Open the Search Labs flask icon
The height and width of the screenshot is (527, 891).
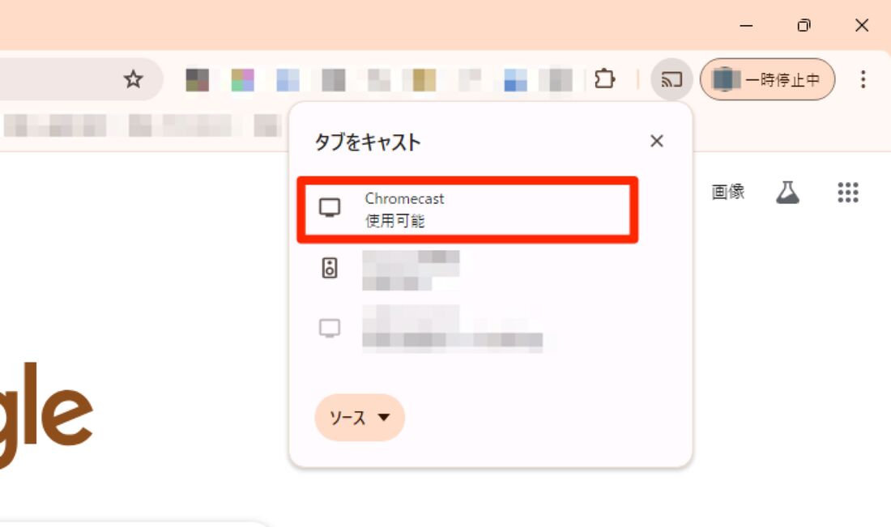click(787, 193)
